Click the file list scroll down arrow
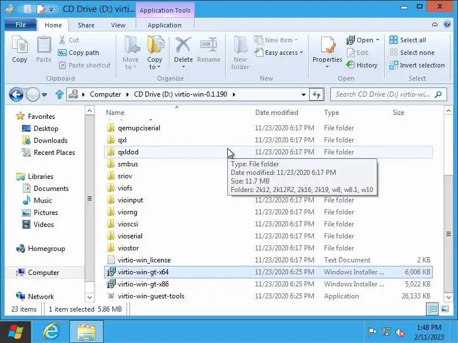458x343 pixels. (448, 297)
